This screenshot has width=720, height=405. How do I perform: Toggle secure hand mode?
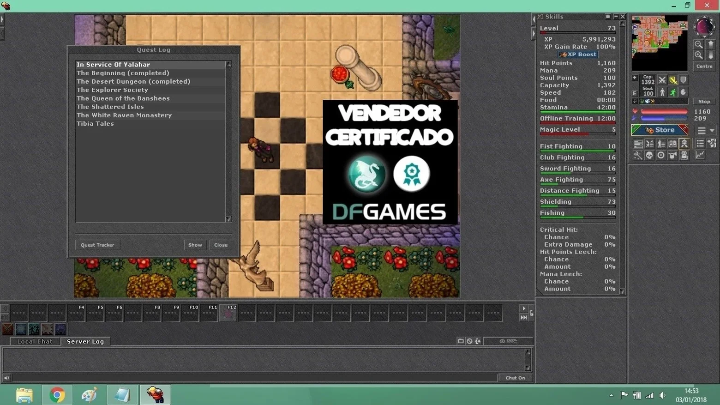[x=684, y=92]
